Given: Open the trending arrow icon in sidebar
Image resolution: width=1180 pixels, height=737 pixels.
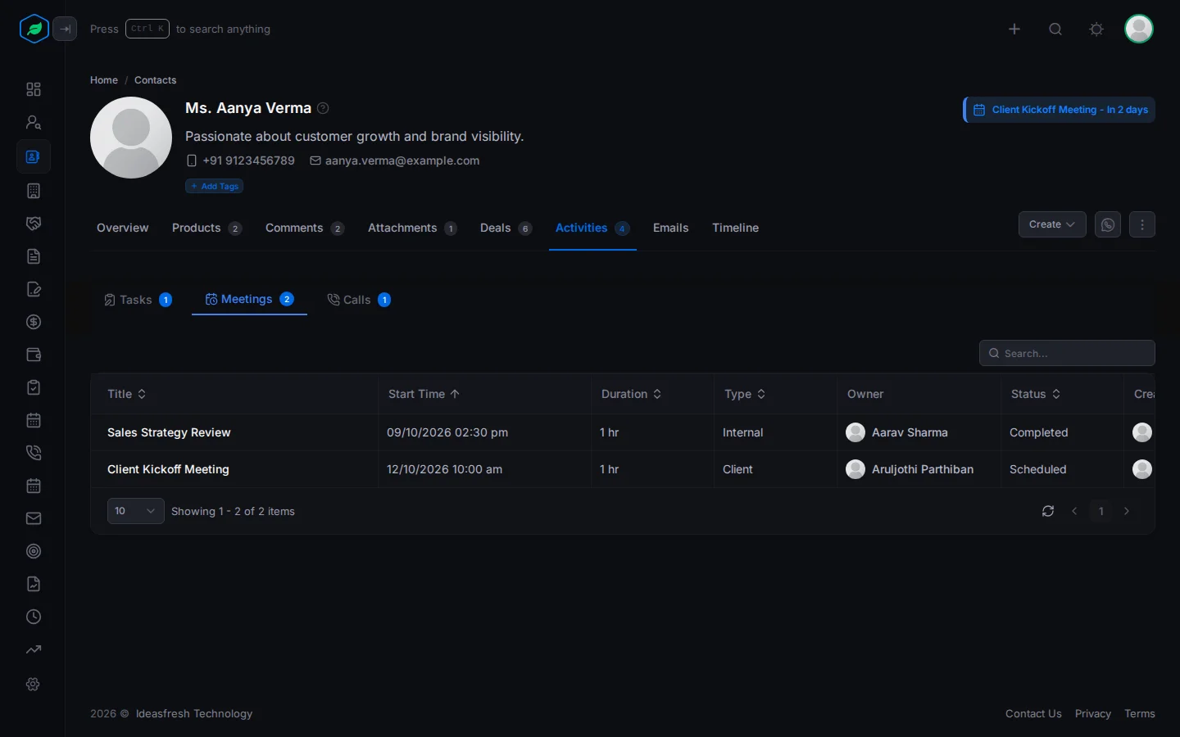Looking at the screenshot, I should click(34, 649).
